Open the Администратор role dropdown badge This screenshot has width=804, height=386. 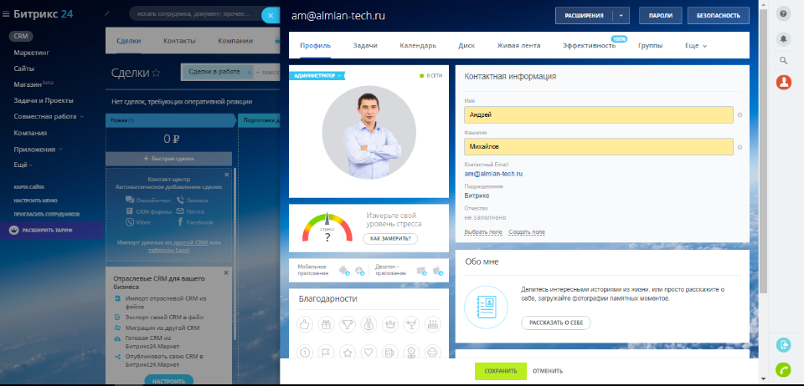coord(317,76)
